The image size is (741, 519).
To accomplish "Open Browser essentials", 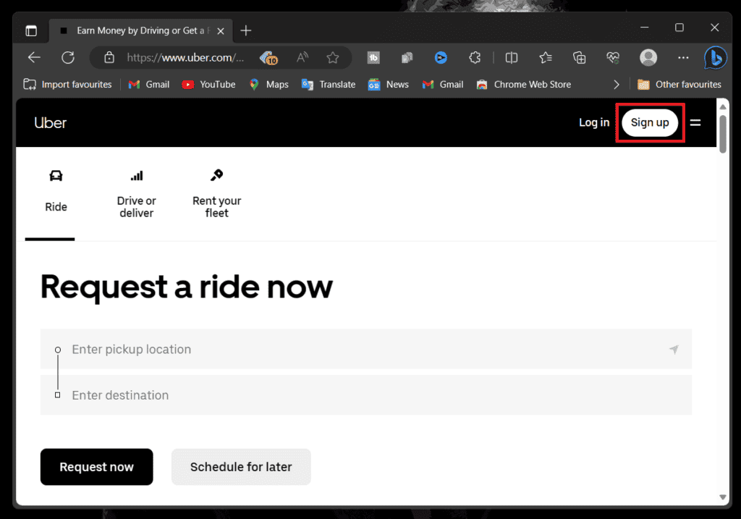I will click(x=612, y=57).
